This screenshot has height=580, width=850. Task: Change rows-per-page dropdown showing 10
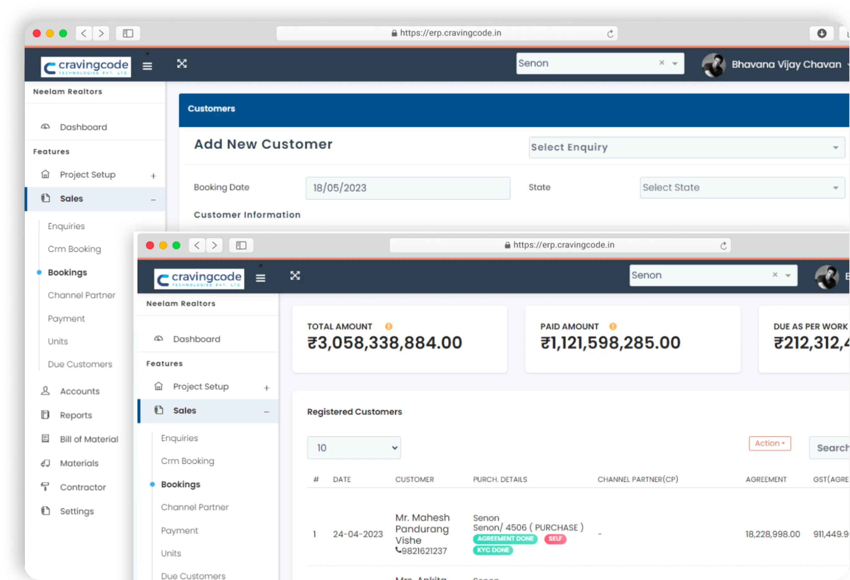tap(354, 448)
